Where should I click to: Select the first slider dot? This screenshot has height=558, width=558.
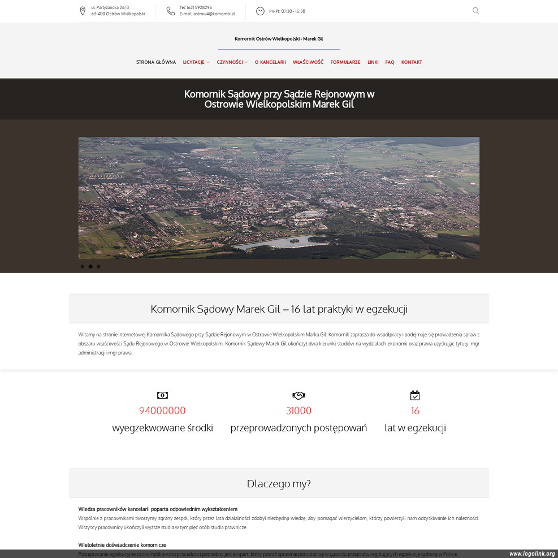click(83, 266)
